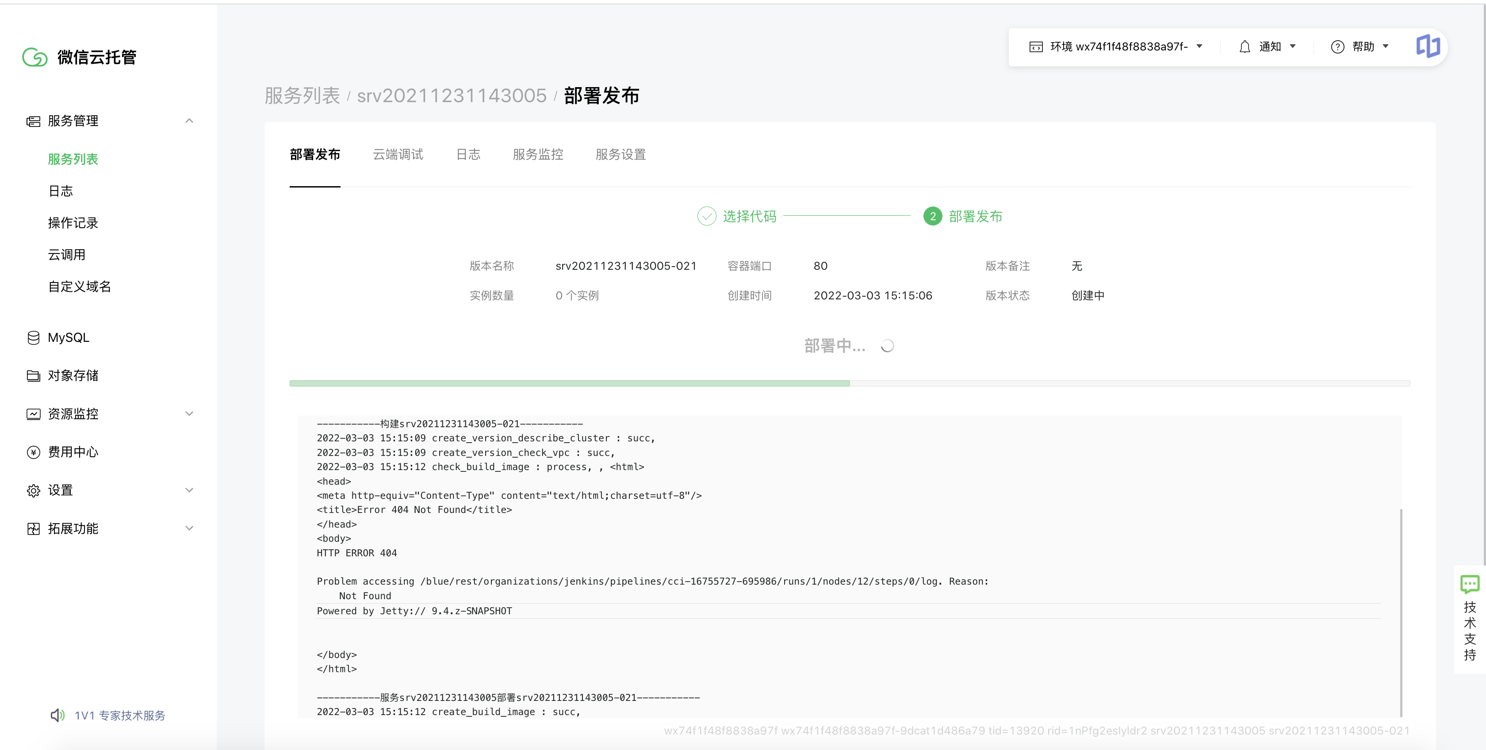
Task: Click the create_version_check_vpc log line
Action: 466,453
